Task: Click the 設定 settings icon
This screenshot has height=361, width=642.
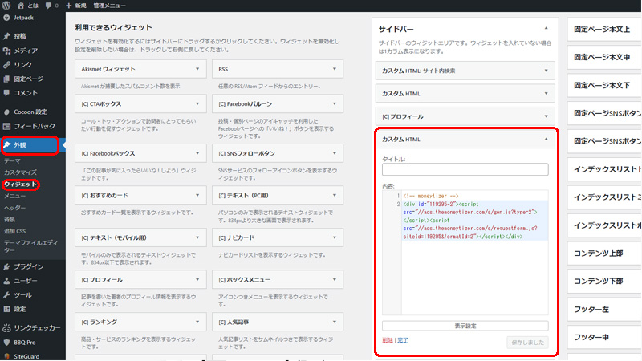Action: [x=7, y=309]
